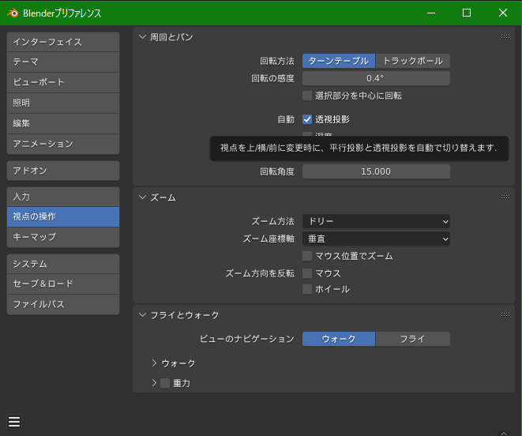Maximize the Blender preferences window

[467, 13]
